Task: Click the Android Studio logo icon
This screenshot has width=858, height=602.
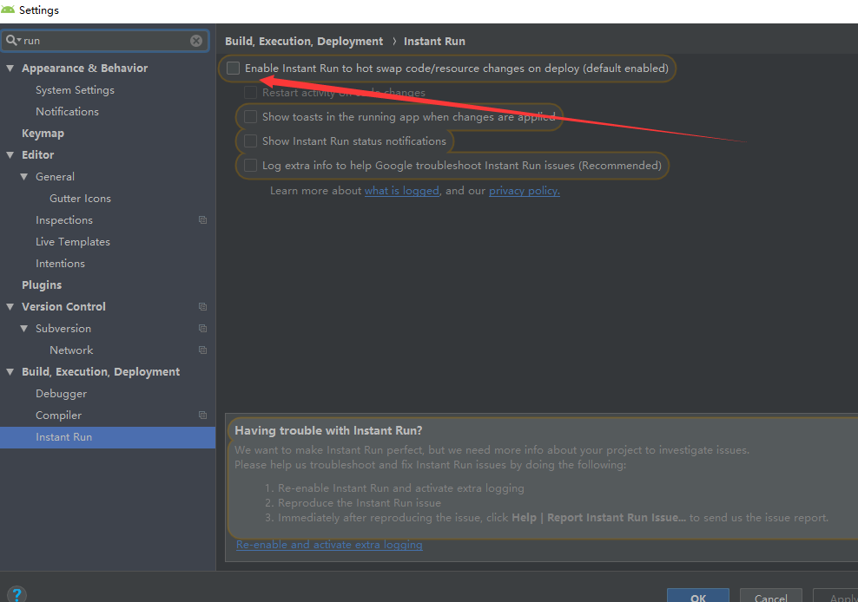Action: click(8, 10)
